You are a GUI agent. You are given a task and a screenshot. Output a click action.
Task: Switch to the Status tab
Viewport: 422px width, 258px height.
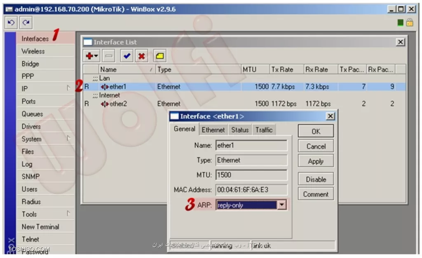pyautogui.click(x=240, y=130)
